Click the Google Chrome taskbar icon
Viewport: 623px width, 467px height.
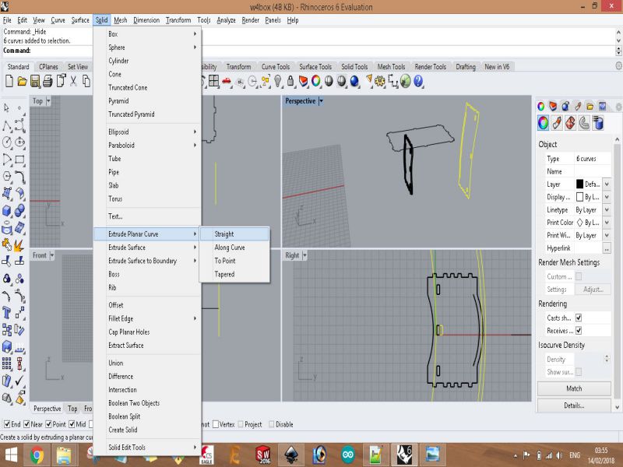36,455
